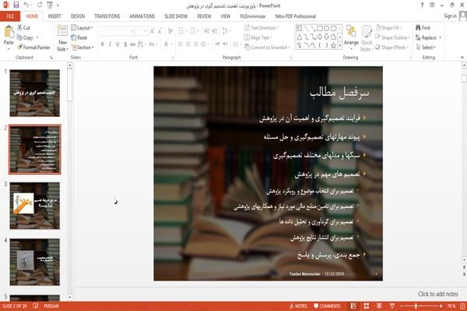The height and width of the screenshot is (311, 467).
Task: Switch to Normal view icon in status bar
Action: [x=353, y=306]
